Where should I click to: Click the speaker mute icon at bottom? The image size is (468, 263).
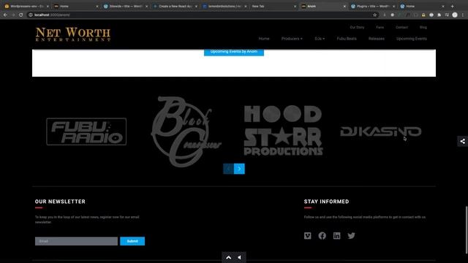pos(240,257)
